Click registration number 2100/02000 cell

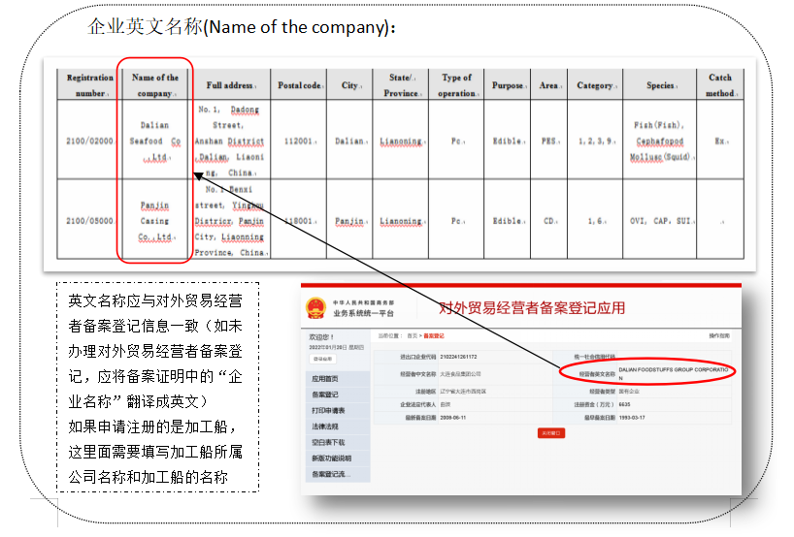pyautogui.click(x=89, y=141)
